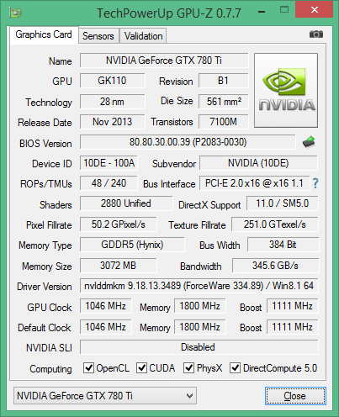Switch to the Validation tab

[143, 36]
